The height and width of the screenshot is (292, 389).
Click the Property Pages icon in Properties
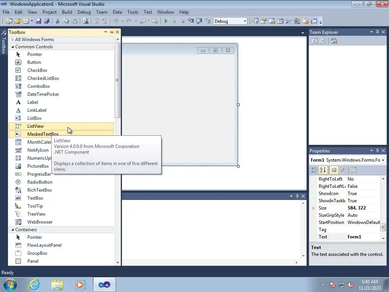coord(354,170)
